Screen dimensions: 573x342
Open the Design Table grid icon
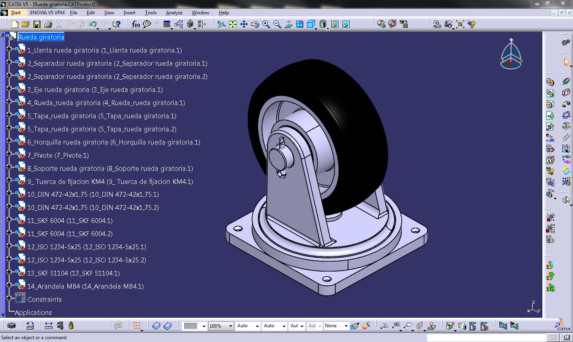(167, 24)
